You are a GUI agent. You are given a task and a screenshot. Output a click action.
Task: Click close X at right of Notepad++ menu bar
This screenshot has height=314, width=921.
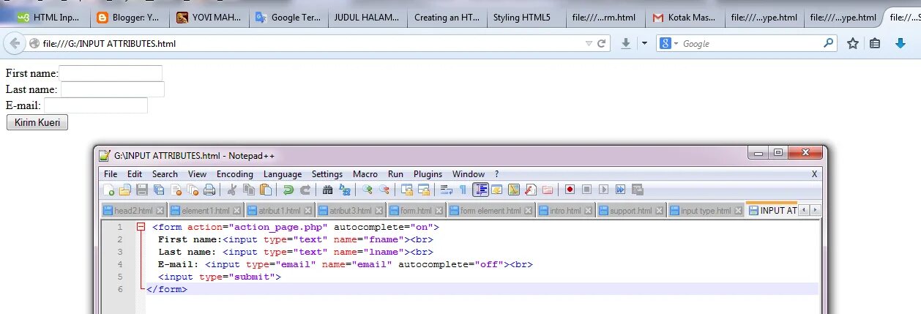pos(814,174)
